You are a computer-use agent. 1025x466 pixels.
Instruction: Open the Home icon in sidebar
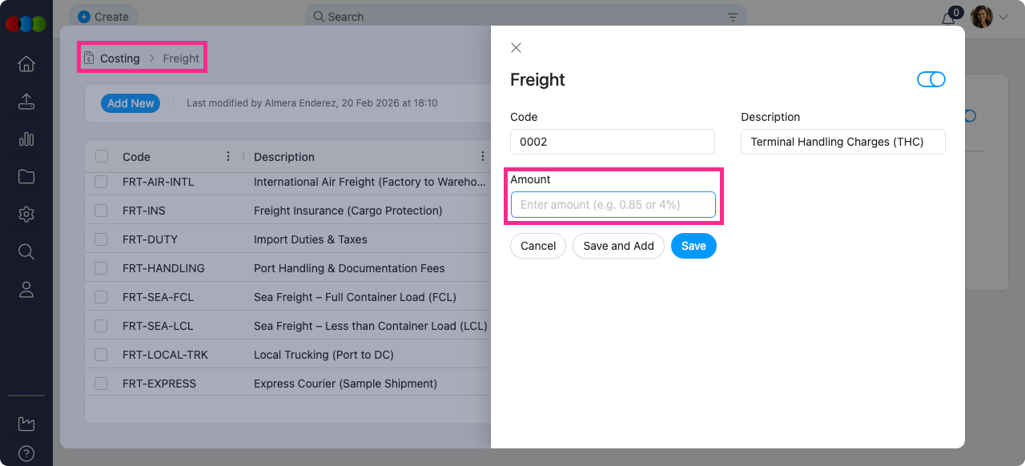pos(26,64)
